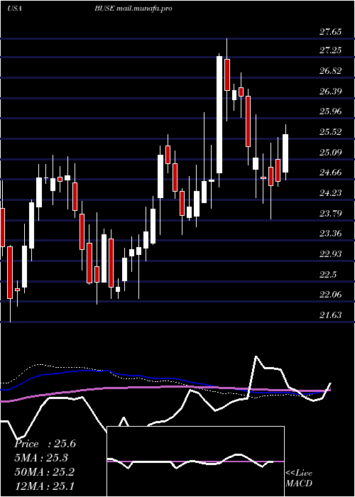
Task: Click the 25.52 price axis label
Action: (330, 132)
